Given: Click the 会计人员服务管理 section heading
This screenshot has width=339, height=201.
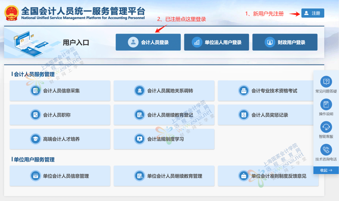Looking at the screenshot, I should (x=34, y=74).
